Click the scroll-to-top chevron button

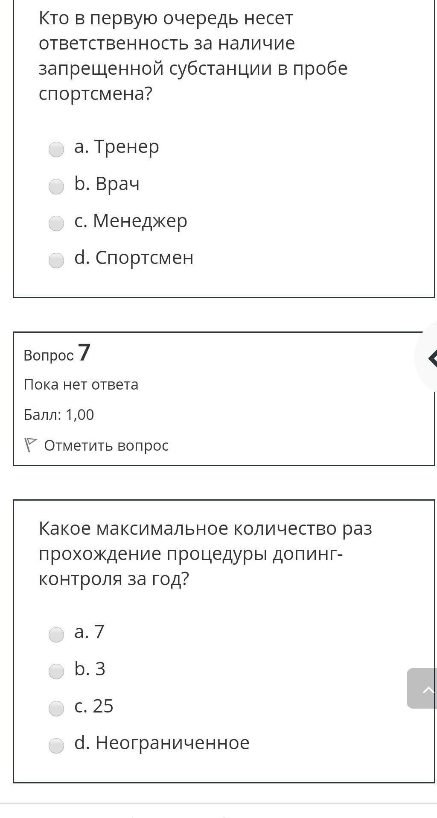[x=422, y=688]
